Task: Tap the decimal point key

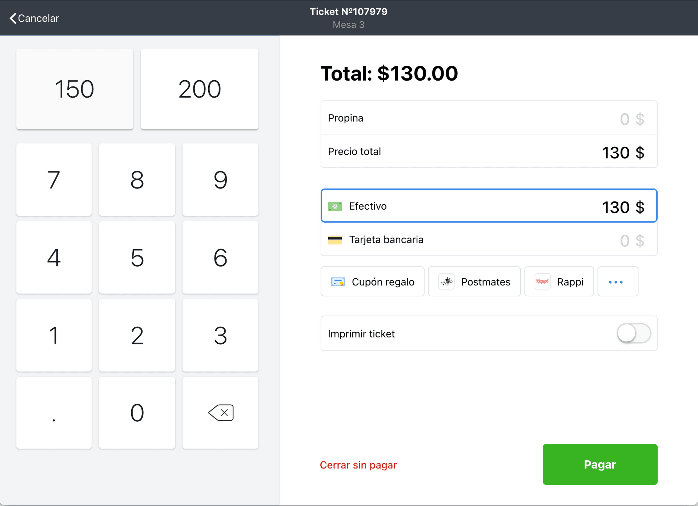Action: (x=54, y=413)
